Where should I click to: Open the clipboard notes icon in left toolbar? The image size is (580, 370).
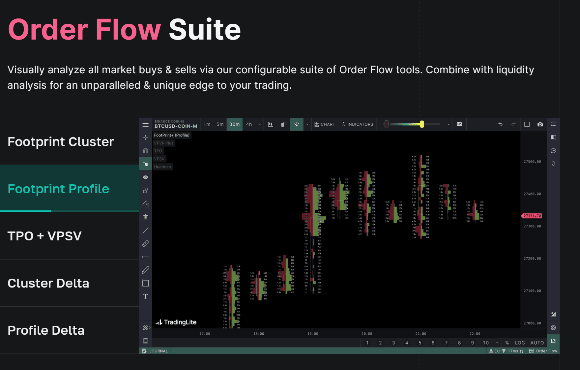[x=145, y=341]
